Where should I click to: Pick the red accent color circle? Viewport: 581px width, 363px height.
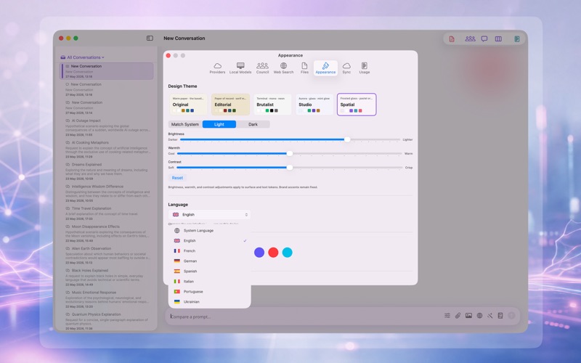[273, 252]
